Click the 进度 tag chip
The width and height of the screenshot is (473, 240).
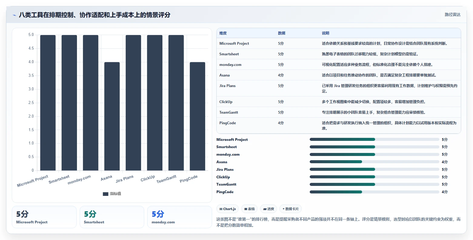tap(268, 209)
